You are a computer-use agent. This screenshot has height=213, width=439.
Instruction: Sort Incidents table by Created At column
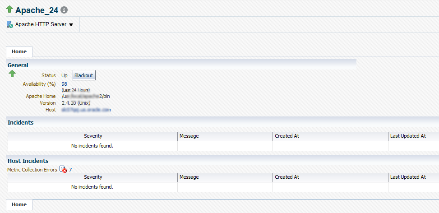[x=330, y=136]
